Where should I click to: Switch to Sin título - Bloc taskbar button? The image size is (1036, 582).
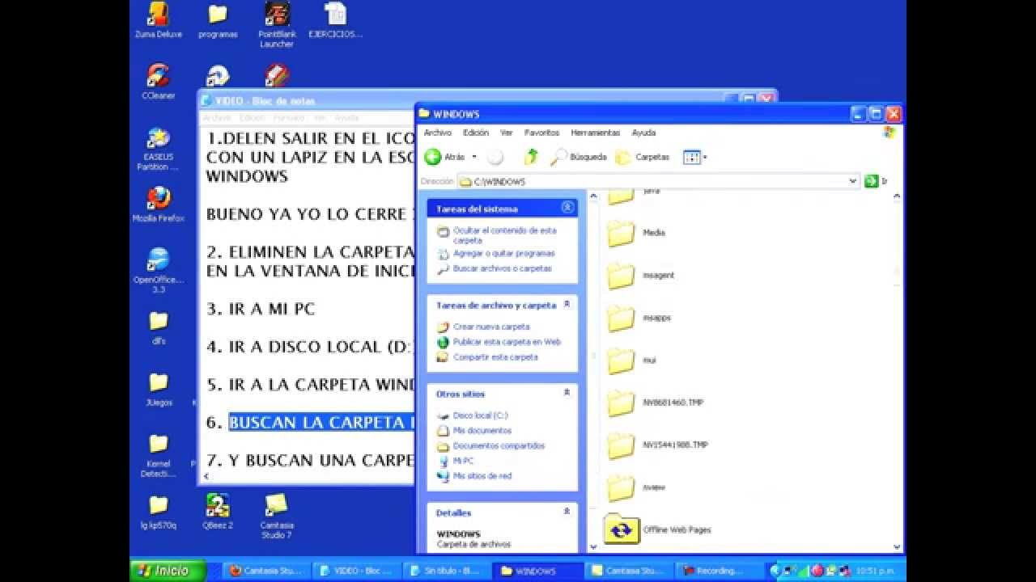[x=447, y=571]
